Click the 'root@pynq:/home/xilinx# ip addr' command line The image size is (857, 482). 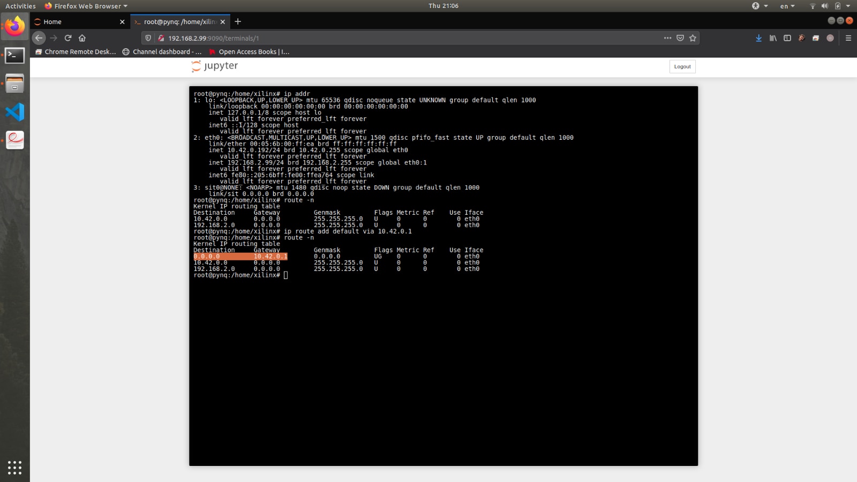(252, 94)
